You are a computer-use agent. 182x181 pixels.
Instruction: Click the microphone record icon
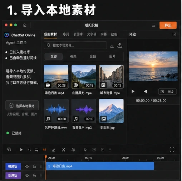(85, 150)
